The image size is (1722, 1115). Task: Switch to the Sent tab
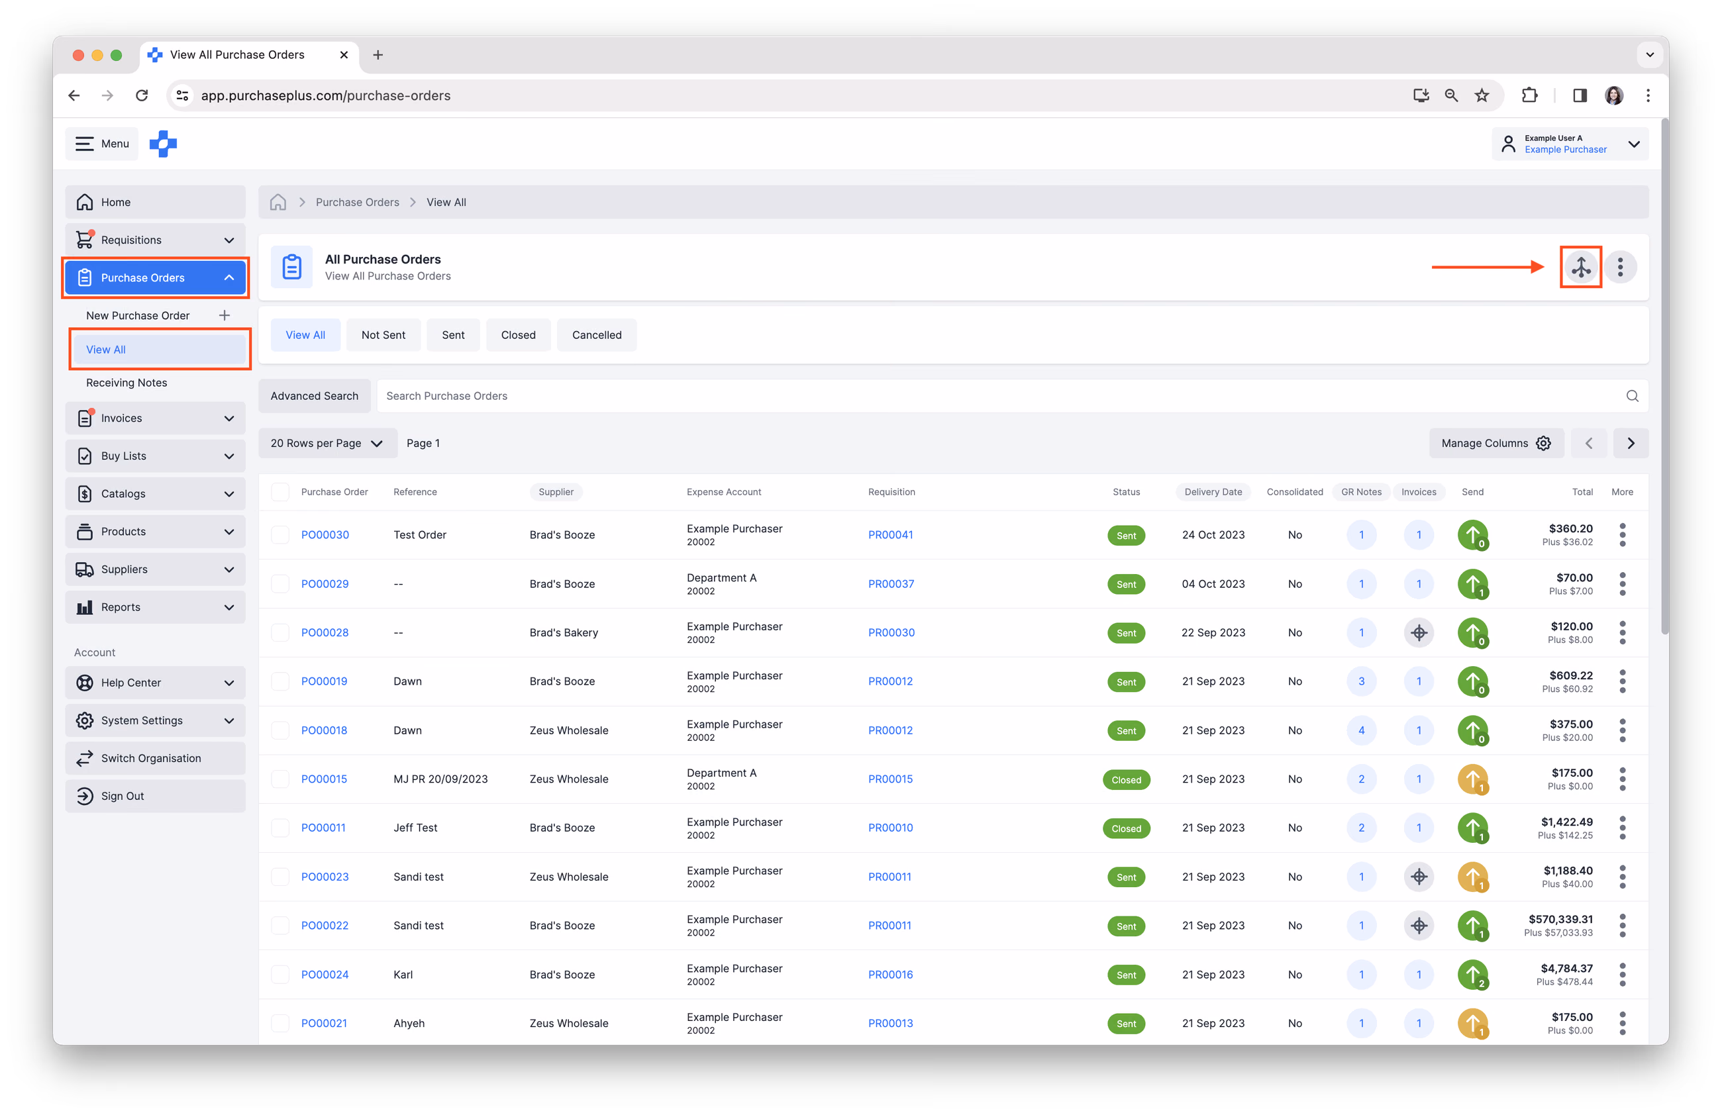[453, 335]
